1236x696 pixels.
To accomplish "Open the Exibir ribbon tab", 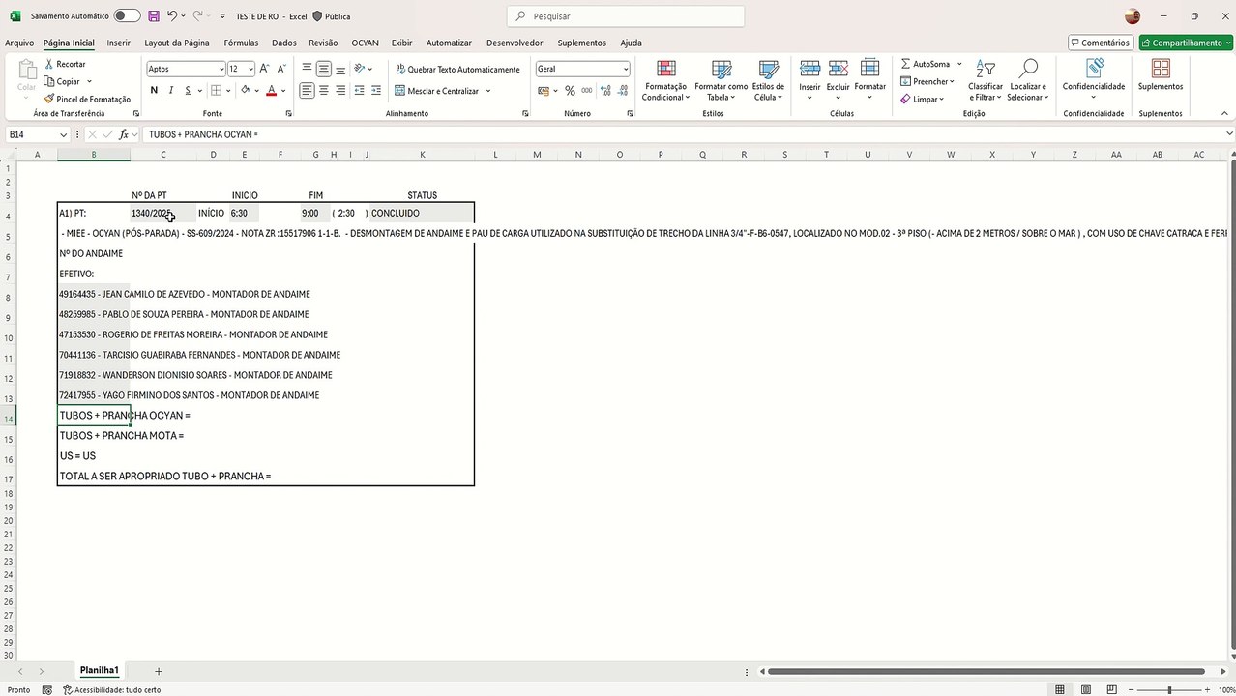I will [401, 43].
